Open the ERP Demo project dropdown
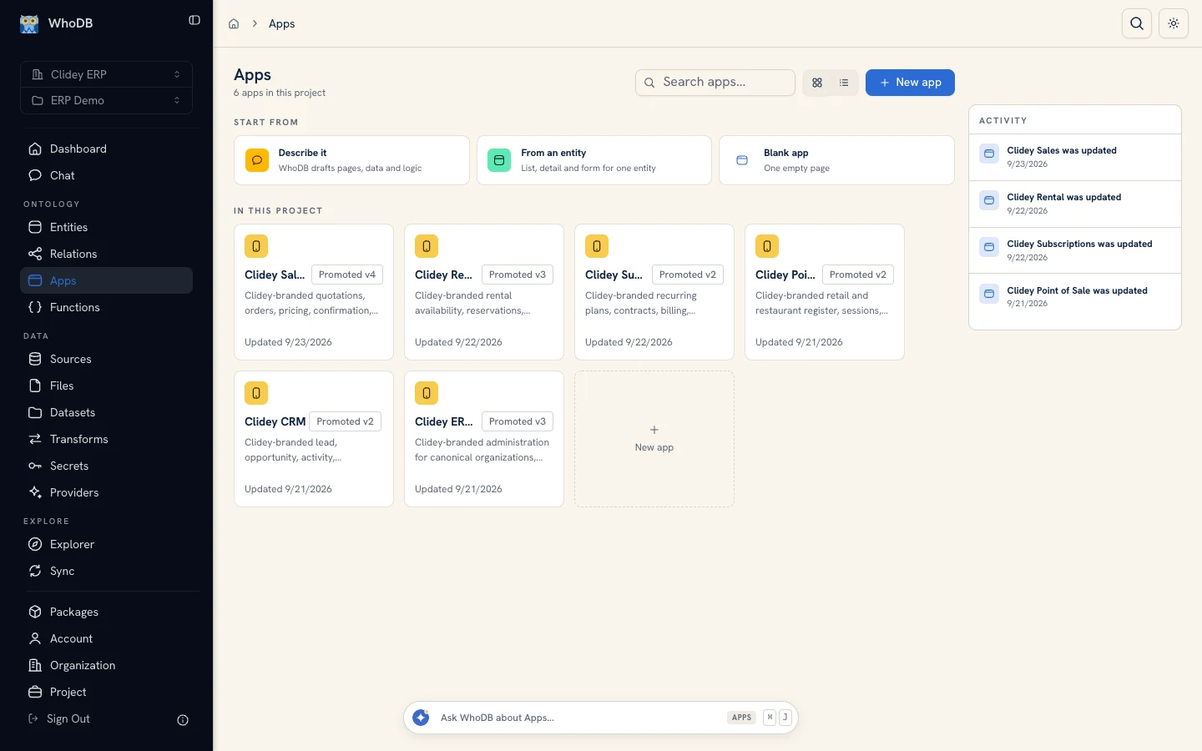This screenshot has height=751, width=1202. click(106, 100)
